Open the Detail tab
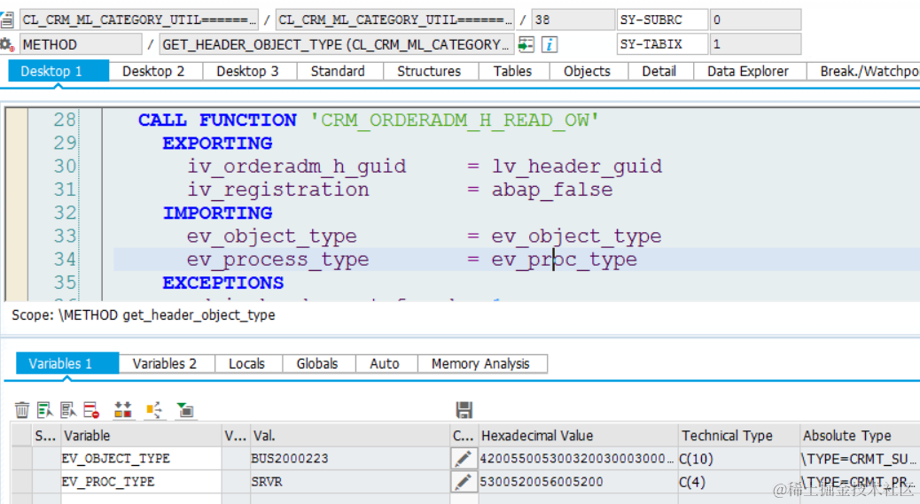Screen dimensions: 920x504 pyautogui.click(x=659, y=72)
